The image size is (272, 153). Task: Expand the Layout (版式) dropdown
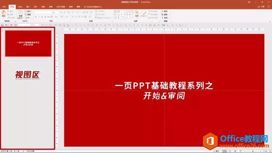pyautogui.click(x=28, y=11)
